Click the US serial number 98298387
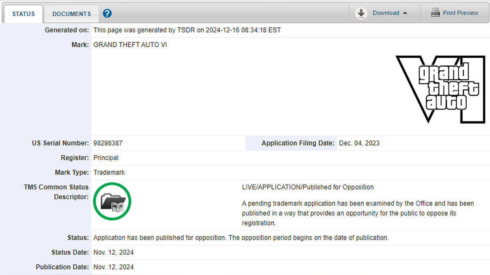 coord(108,143)
